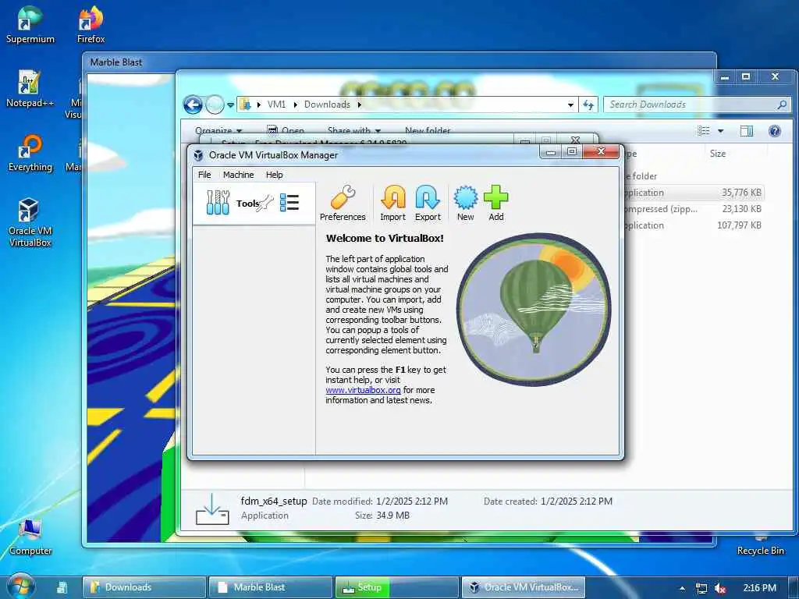The image size is (799, 599).
Task: Open the Notepad++ desktop shortcut
Action: 30,89
